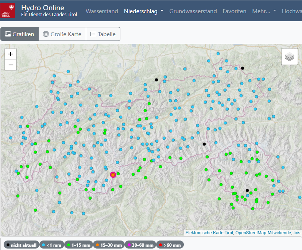Select the highlighted orange station marker
The image size is (302, 250).
[113, 175]
